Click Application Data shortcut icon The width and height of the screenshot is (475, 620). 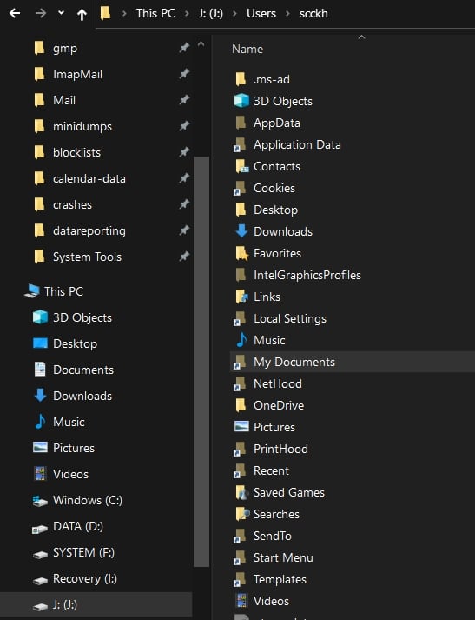point(240,144)
